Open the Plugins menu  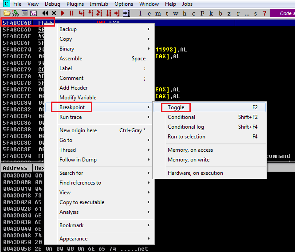(x=75, y=4)
